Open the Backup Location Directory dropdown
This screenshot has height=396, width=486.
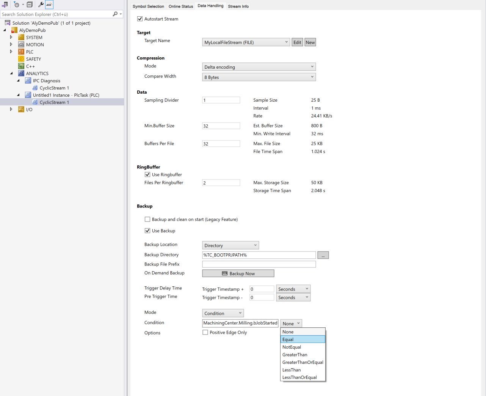[230, 245]
